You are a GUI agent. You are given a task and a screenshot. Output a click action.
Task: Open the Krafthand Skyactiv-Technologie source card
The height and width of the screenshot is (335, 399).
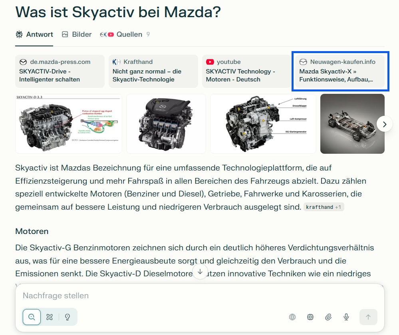[x=153, y=71]
